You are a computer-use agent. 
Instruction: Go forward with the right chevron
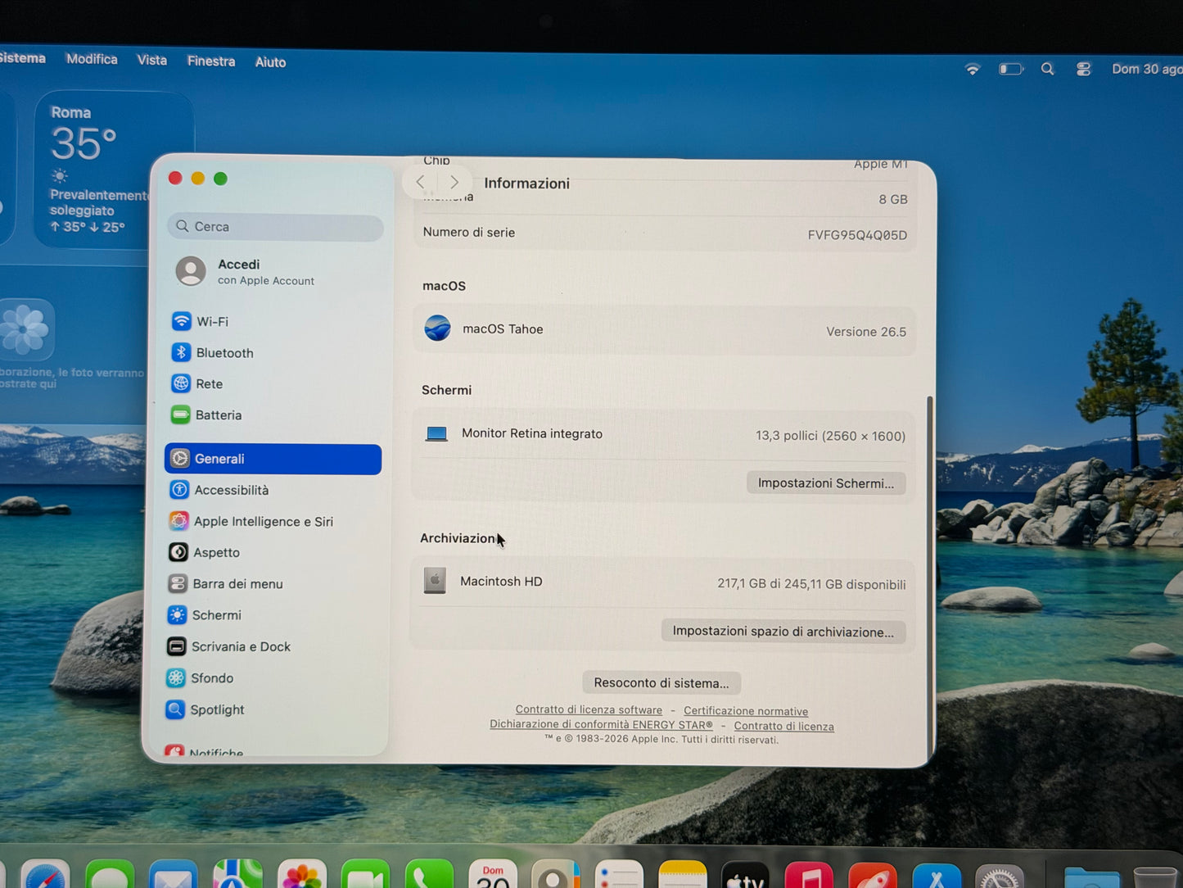tap(454, 182)
